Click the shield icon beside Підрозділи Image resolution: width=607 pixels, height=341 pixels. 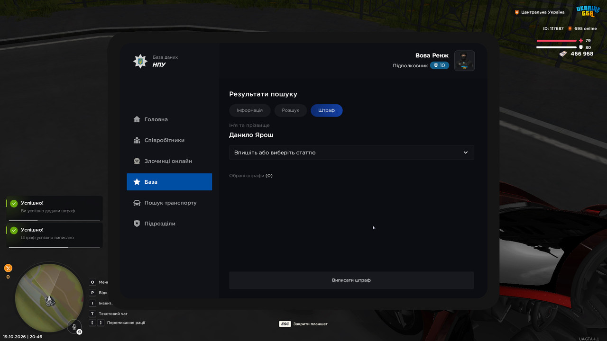(137, 224)
